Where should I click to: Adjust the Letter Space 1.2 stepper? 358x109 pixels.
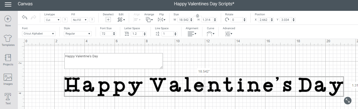click(x=145, y=34)
